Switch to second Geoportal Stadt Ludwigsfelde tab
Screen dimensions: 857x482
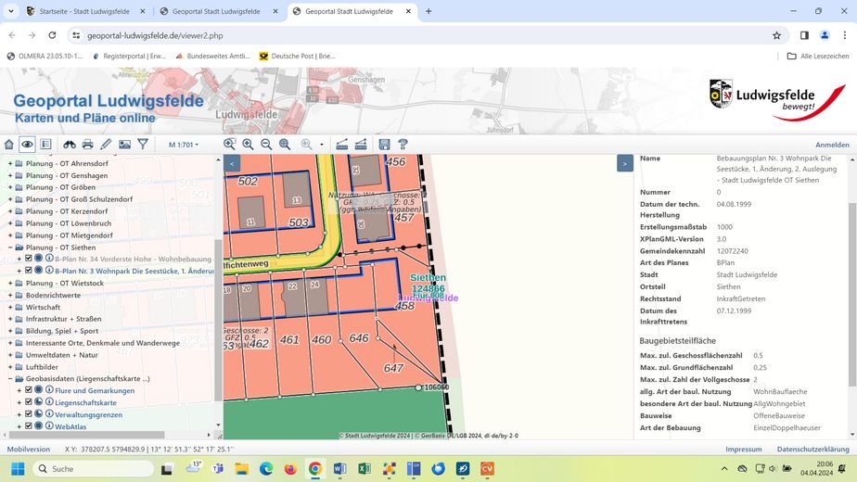point(216,11)
